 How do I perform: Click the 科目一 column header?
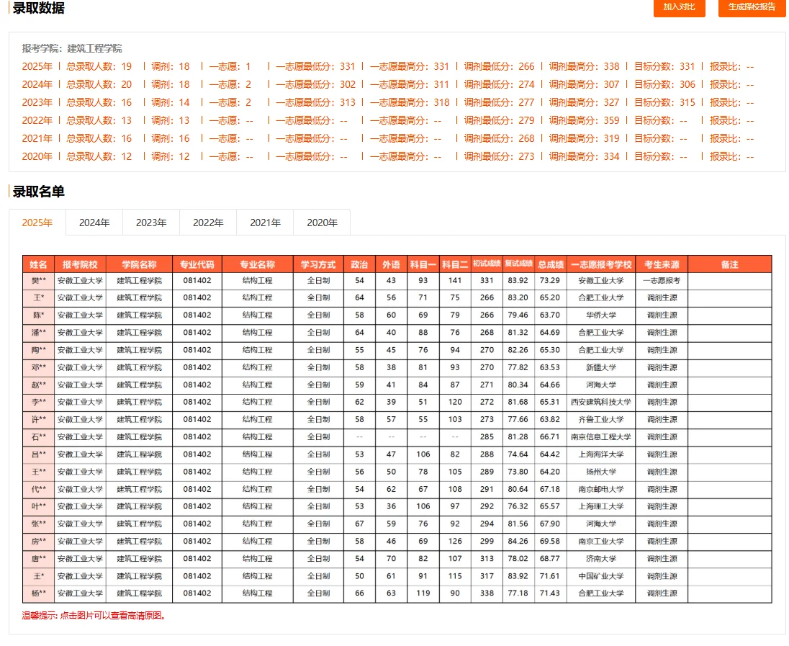(423, 264)
